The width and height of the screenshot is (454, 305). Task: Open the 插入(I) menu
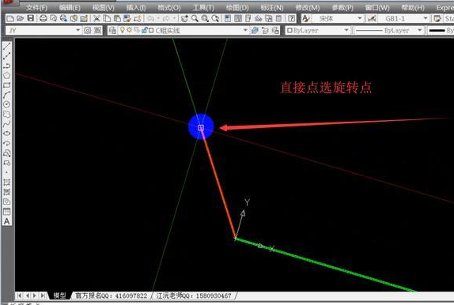click(x=136, y=8)
